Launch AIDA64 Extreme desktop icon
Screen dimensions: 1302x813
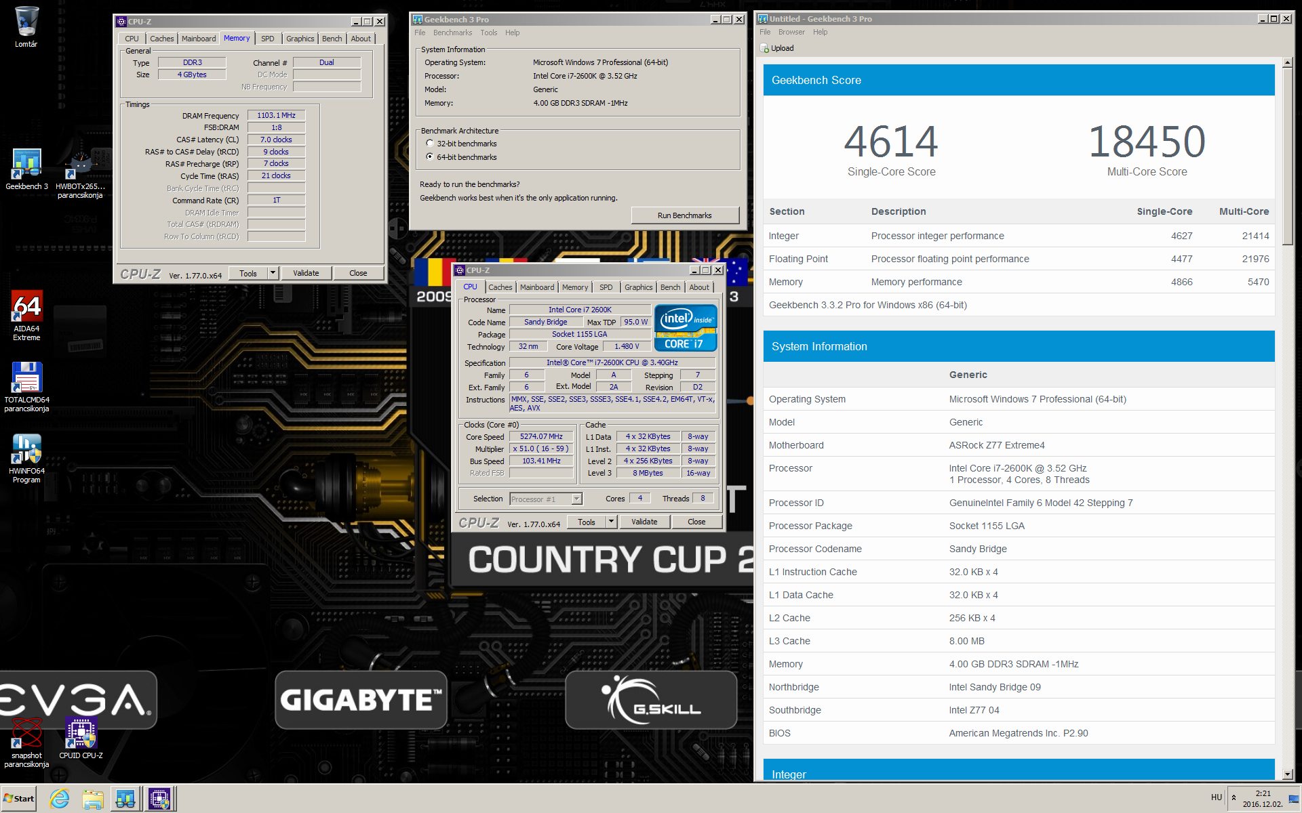coord(26,315)
